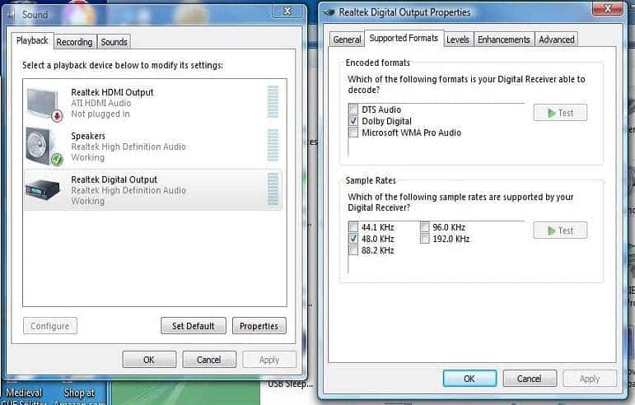The height and width of the screenshot is (405, 635).
Task: Click the Realtek Digital Output level meter
Action: point(273,189)
